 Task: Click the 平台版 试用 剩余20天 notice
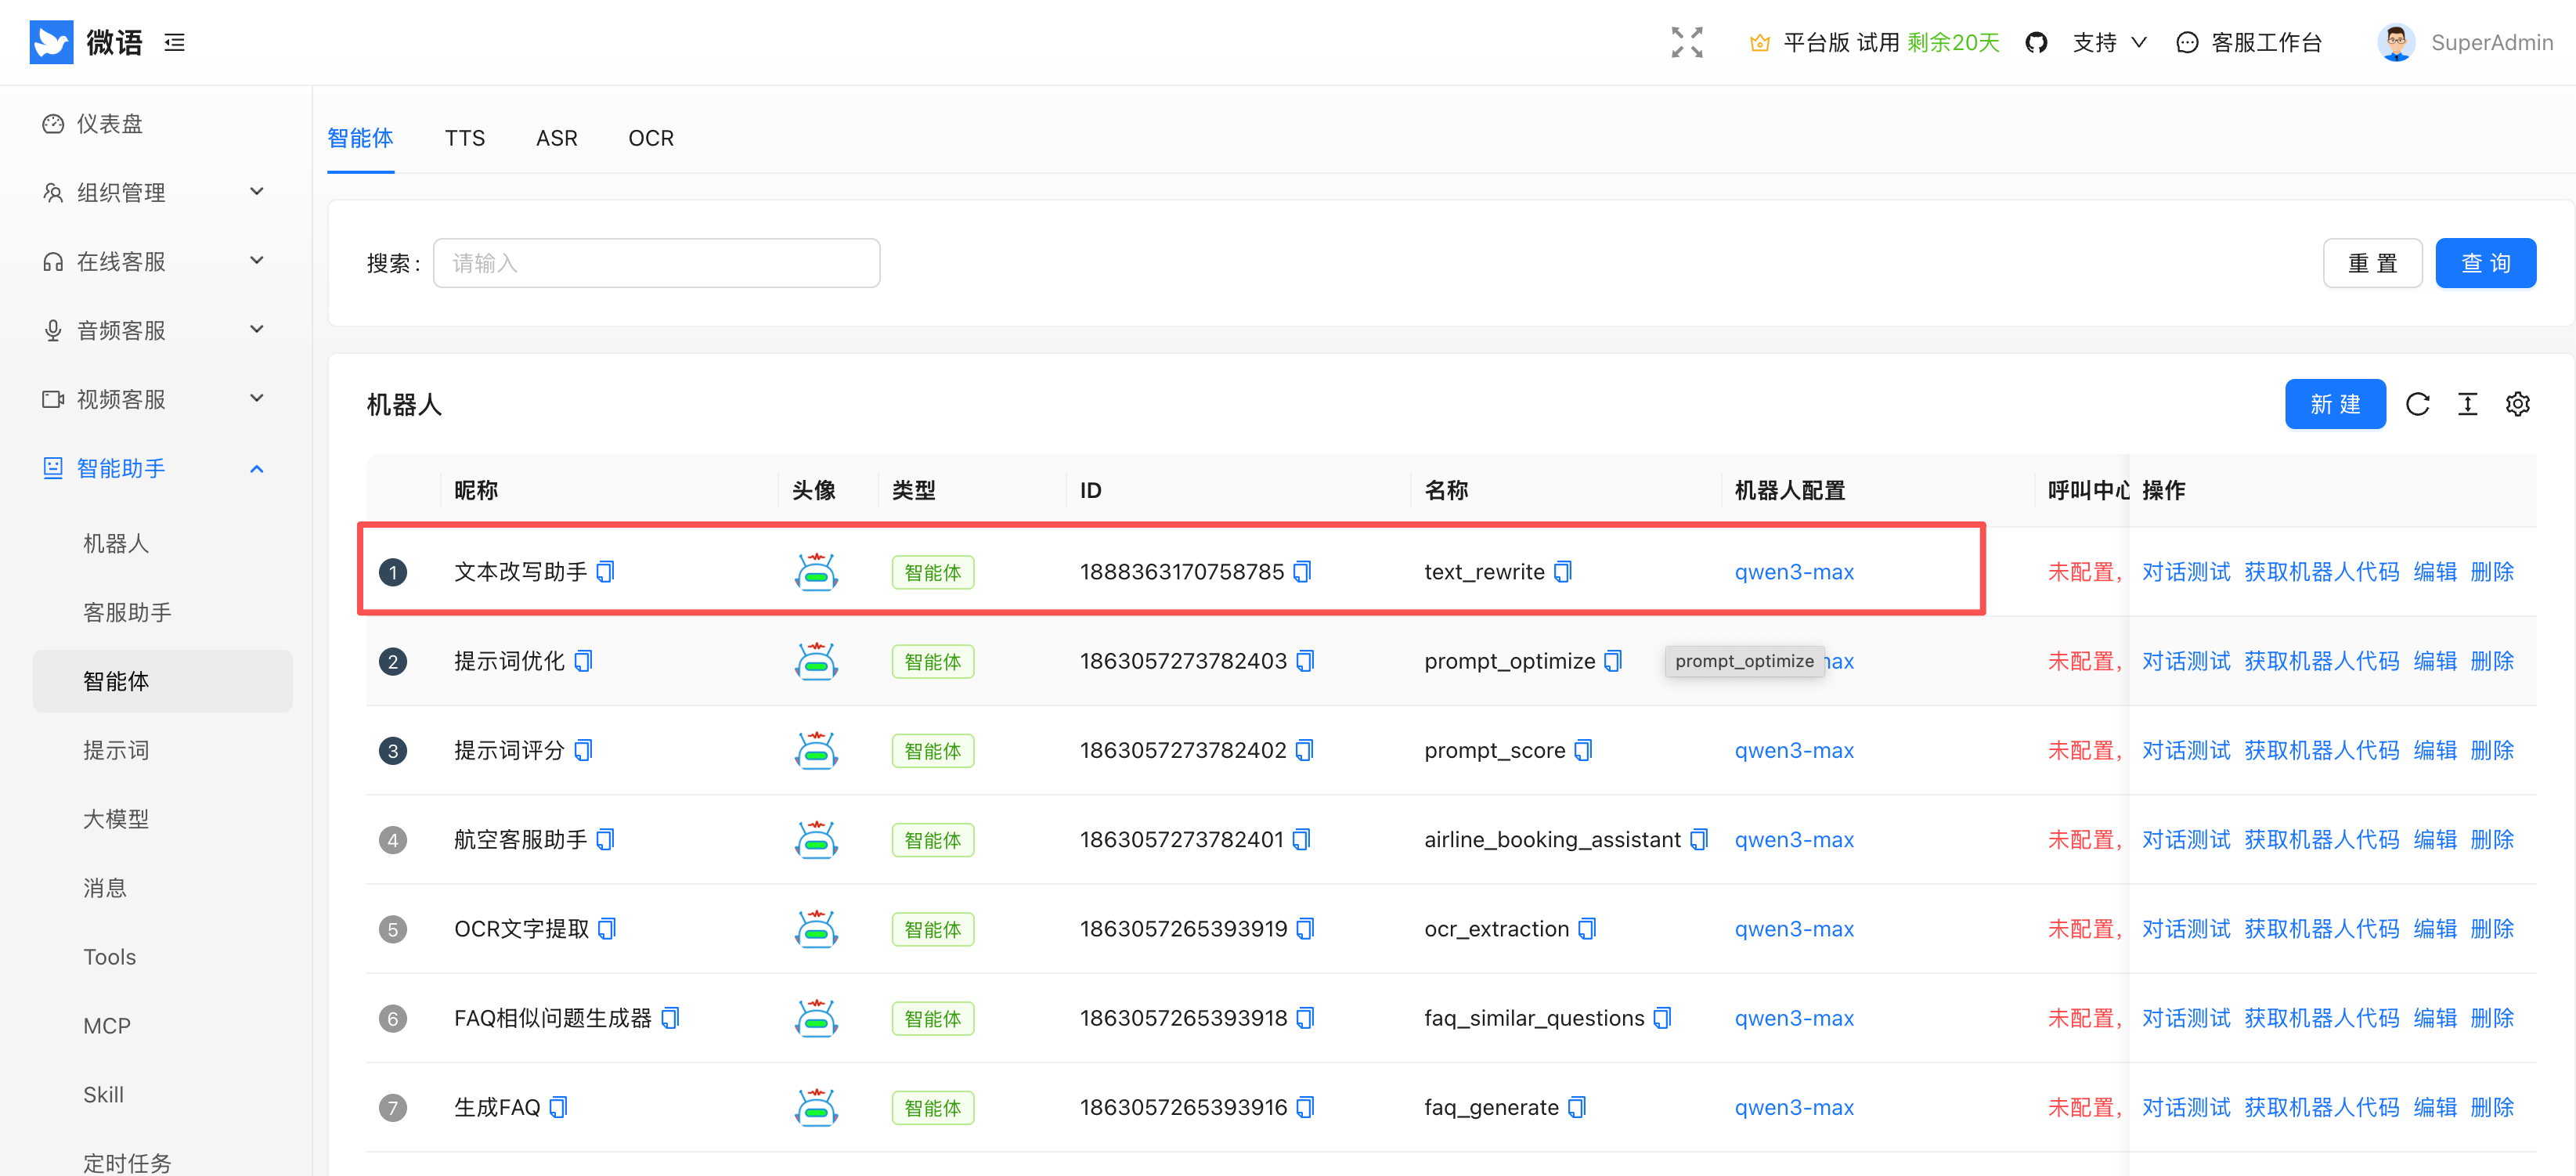(x=1890, y=42)
